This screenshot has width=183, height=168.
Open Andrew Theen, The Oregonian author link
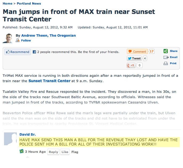tap(48, 36)
